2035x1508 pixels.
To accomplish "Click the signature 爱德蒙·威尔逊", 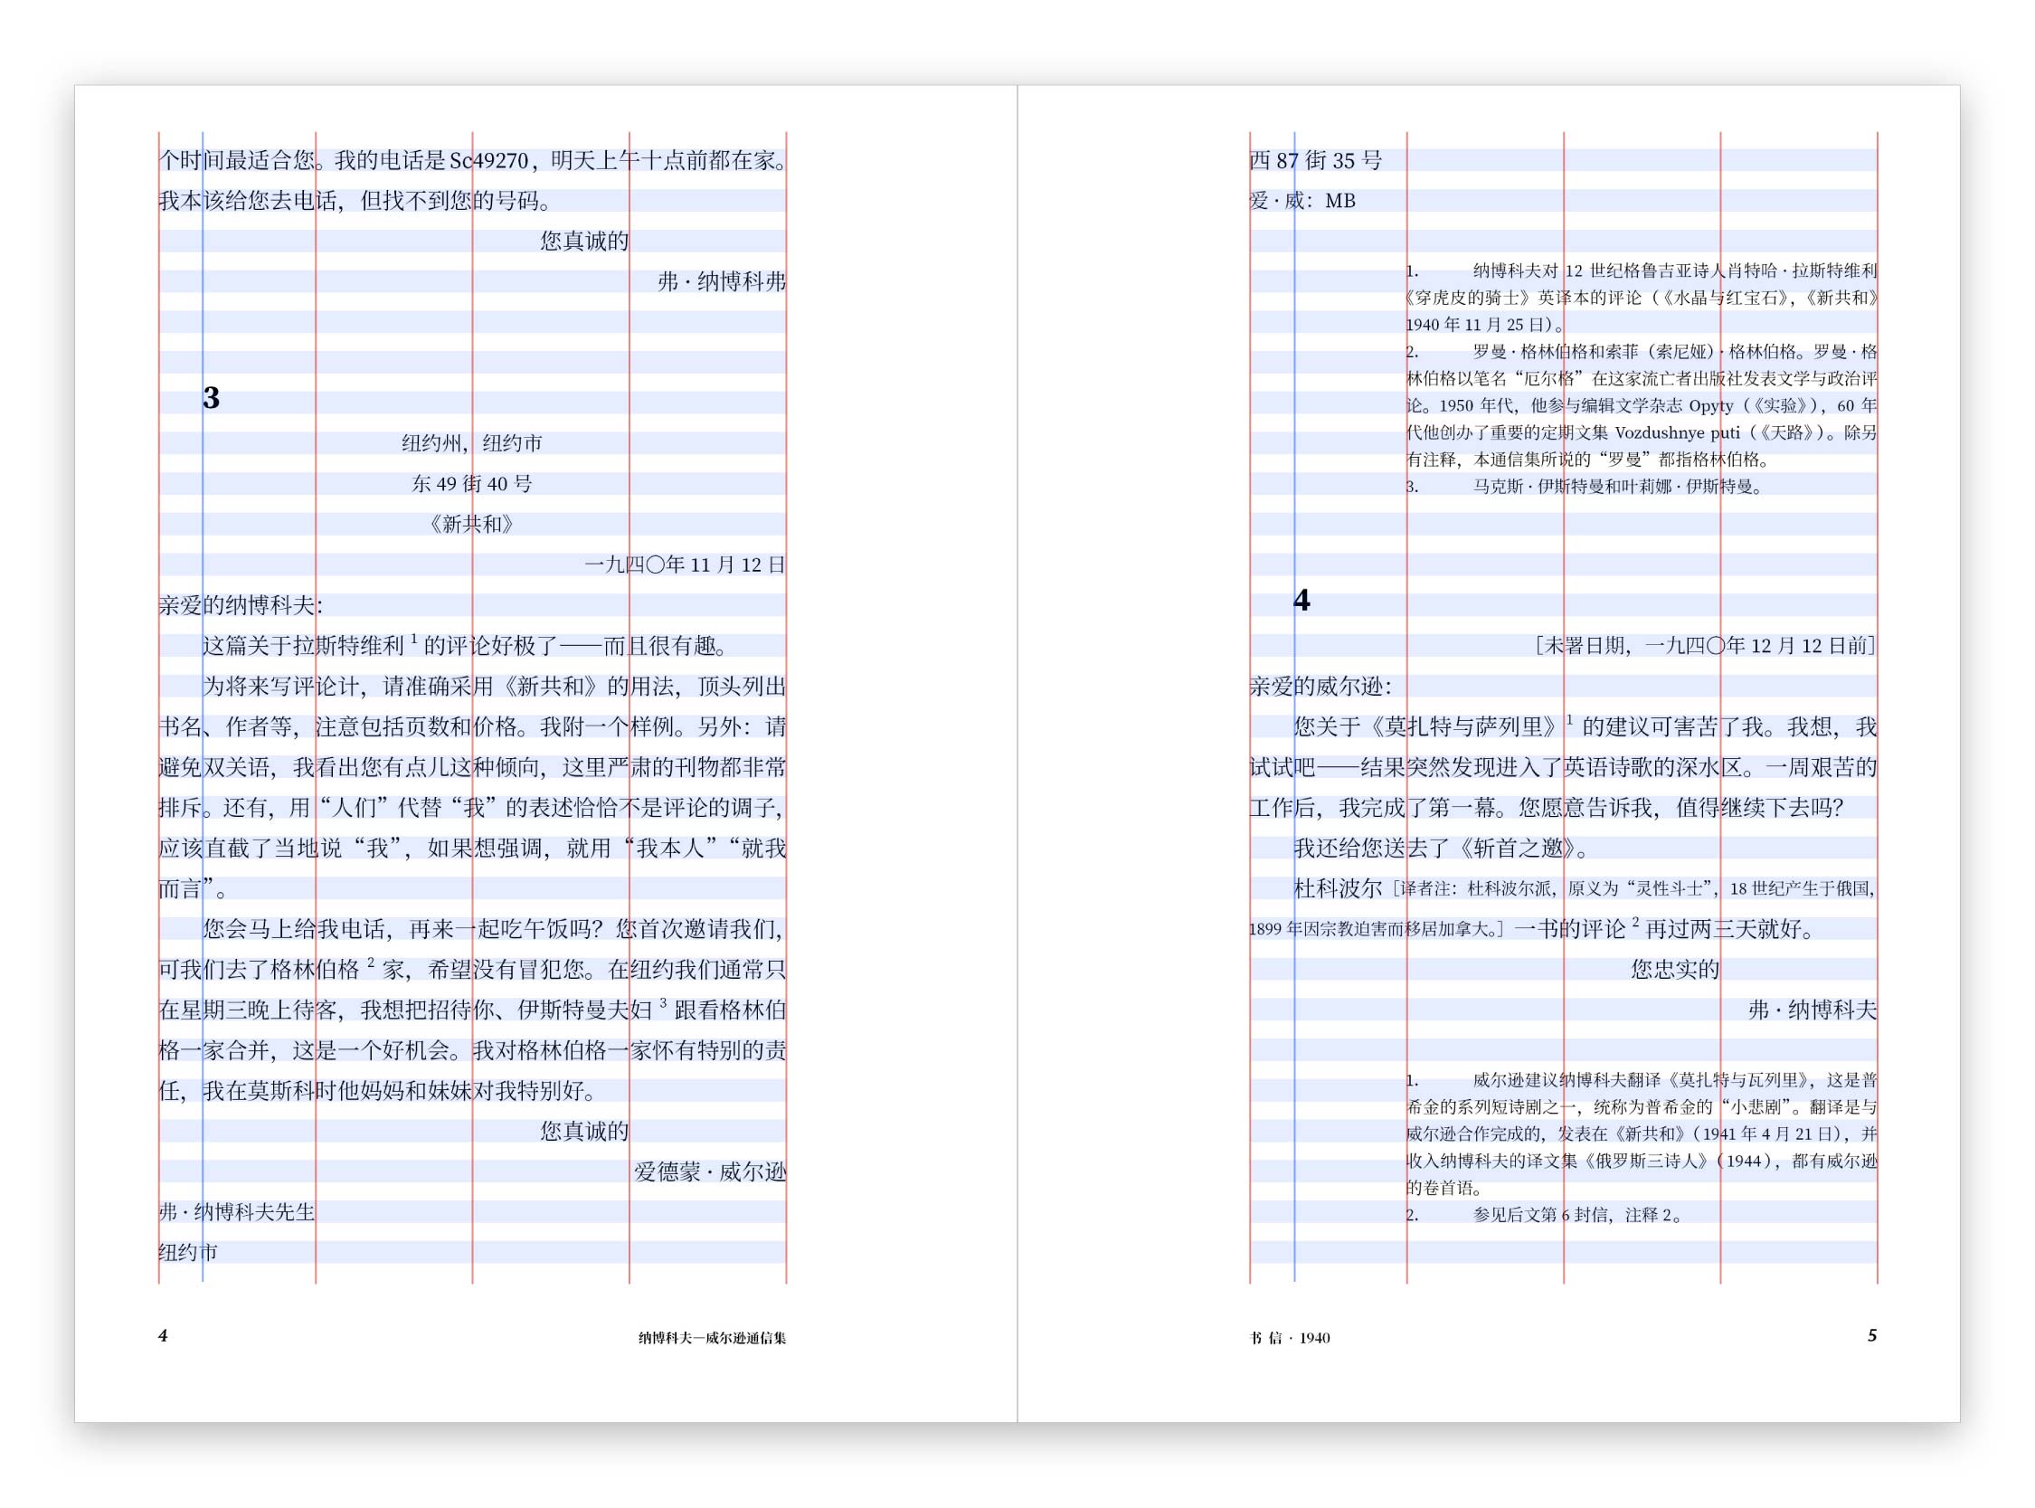I will pyautogui.click(x=710, y=1171).
